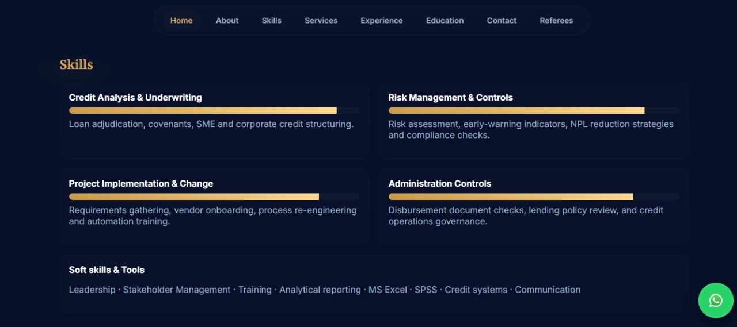Click the Project Implementation & Change title
The width and height of the screenshot is (737, 327).
pos(141,184)
